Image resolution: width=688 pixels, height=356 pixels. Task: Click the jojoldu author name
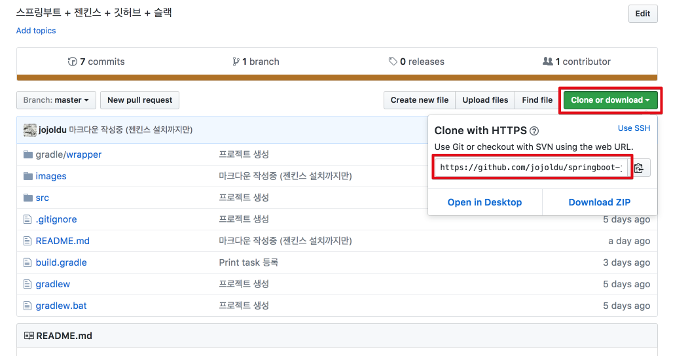52,130
